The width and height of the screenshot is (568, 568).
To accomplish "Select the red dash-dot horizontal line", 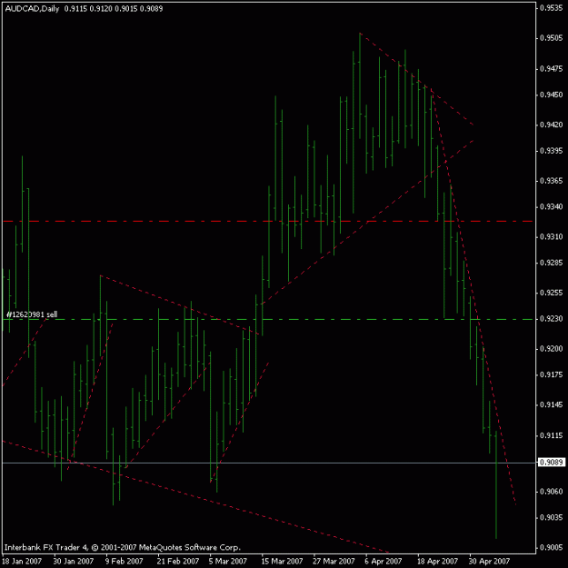I will point(268,221).
